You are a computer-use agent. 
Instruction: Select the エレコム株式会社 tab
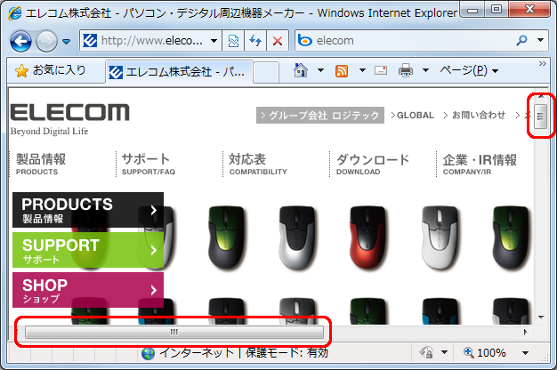pos(179,72)
